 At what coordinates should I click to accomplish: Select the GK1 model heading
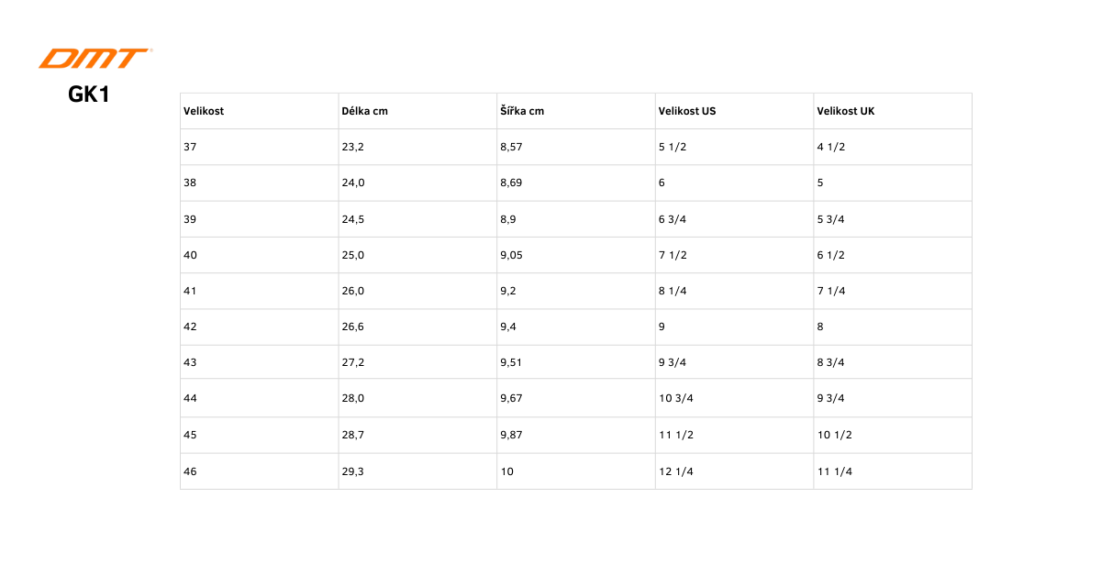pyautogui.click(x=90, y=94)
